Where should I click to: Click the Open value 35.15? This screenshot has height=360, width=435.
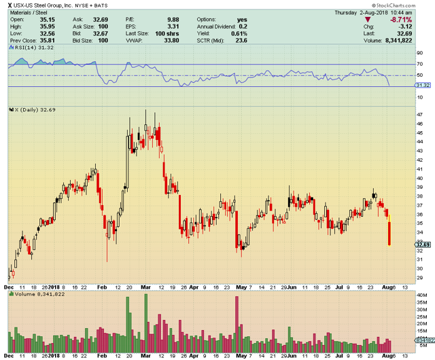[x=47, y=20]
